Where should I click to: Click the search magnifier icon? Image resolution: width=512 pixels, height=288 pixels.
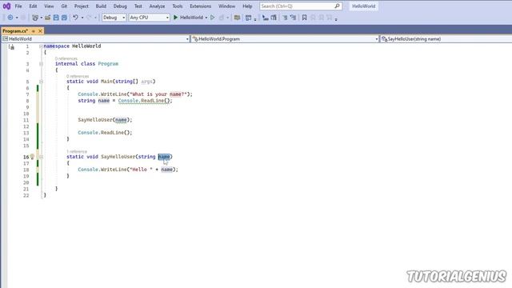337,6
